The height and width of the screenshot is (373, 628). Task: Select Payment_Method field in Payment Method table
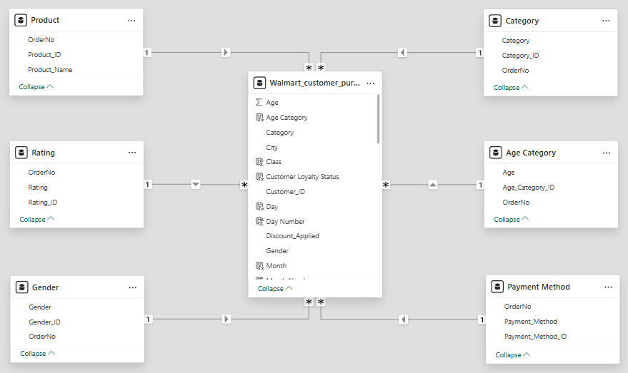(531, 322)
